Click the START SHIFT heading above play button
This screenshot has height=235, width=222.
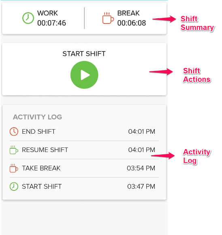84,53
